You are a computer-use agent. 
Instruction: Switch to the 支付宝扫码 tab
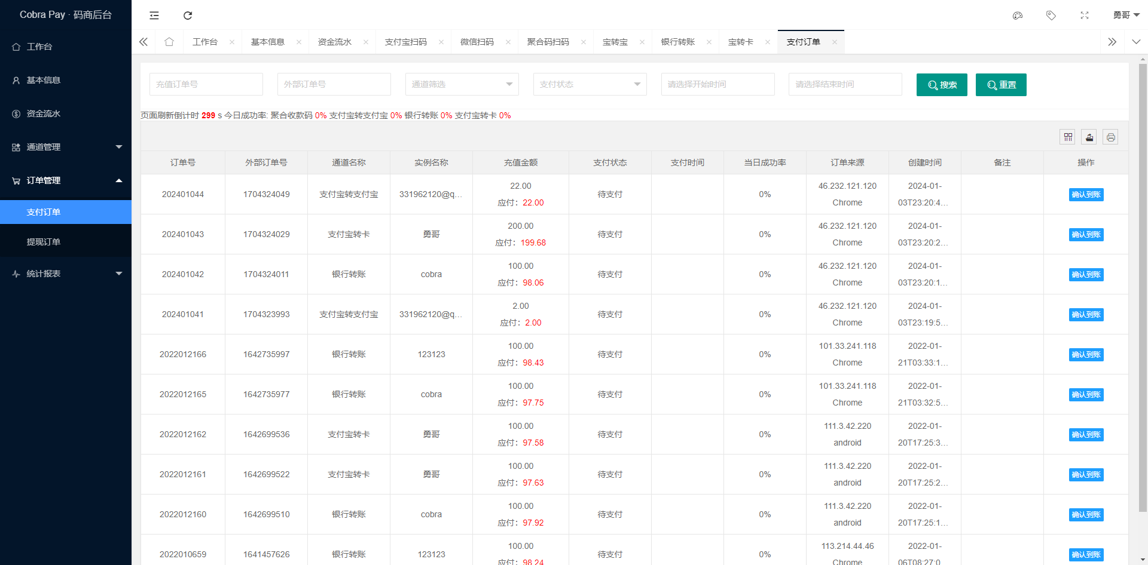pyautogui.click(x=406, y=42)
